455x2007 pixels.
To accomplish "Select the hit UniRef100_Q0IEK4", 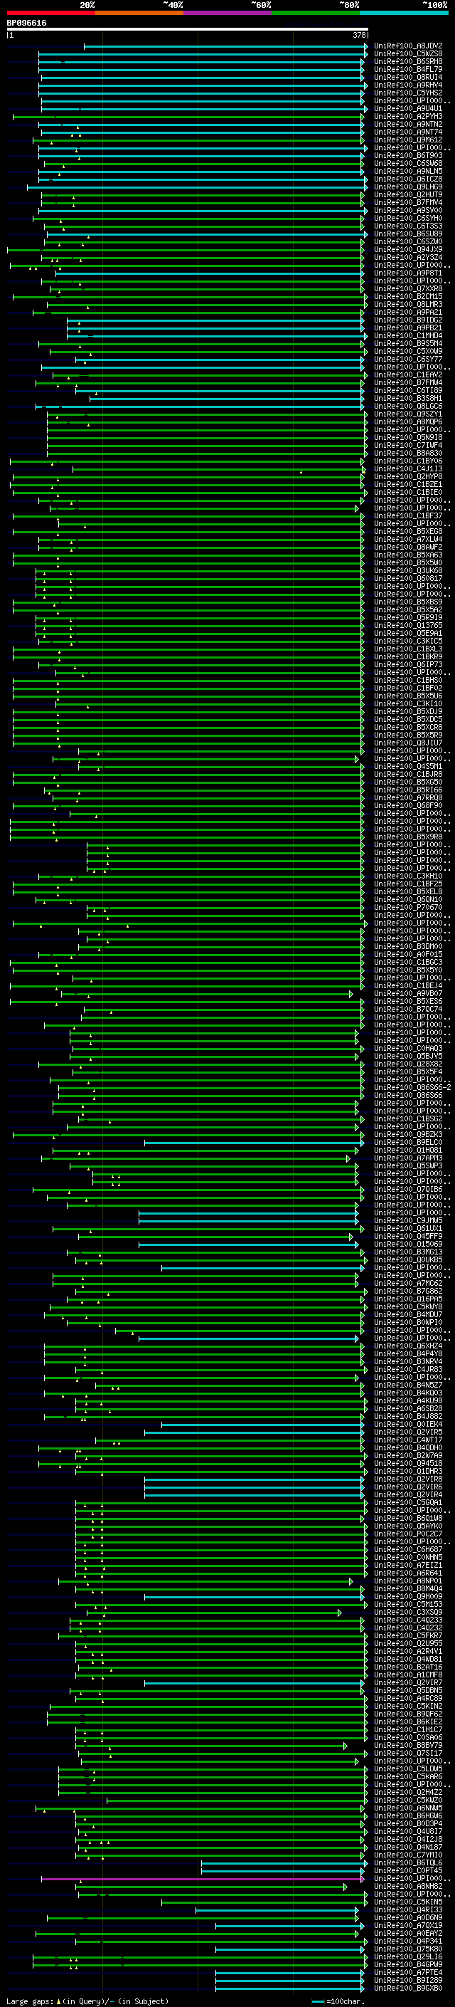I will coord(408,1424).
